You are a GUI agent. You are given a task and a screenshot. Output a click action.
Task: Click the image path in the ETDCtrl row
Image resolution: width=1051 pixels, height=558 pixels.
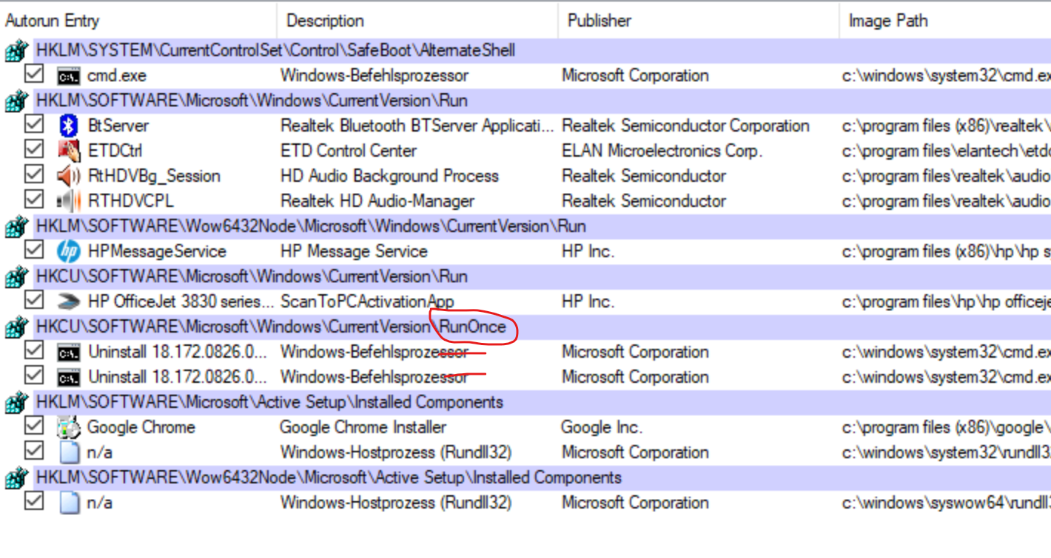click(x=946, y=151)
